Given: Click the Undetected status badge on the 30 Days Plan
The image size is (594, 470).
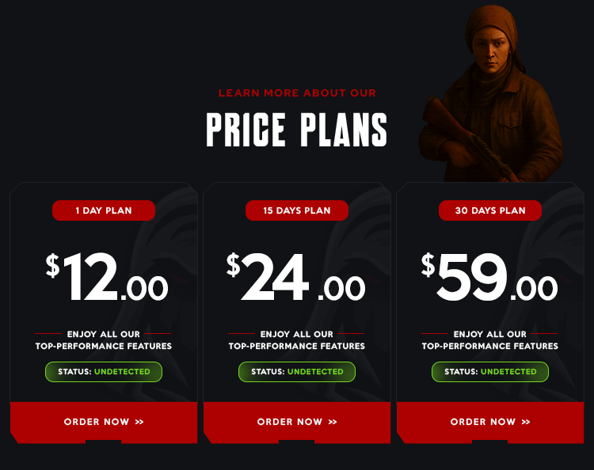Looking at the screenshot, I should tap(490, 372).
